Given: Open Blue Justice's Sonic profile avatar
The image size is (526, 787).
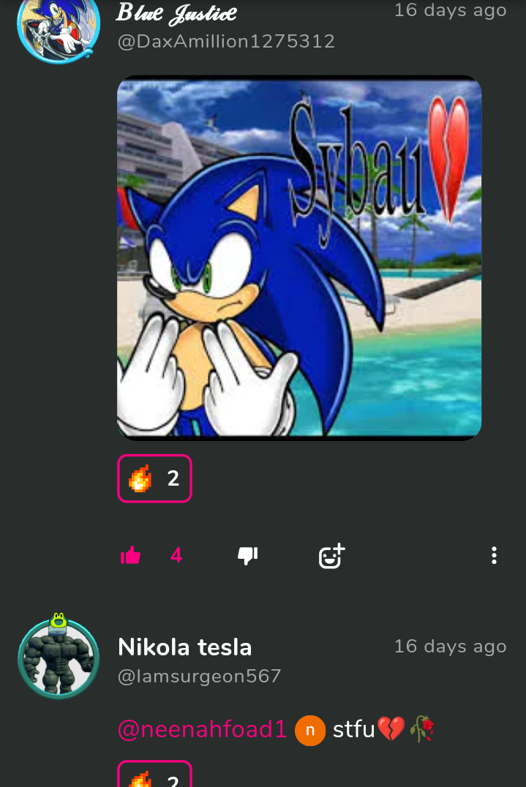Looking at the screenshot, I should 59,28.
